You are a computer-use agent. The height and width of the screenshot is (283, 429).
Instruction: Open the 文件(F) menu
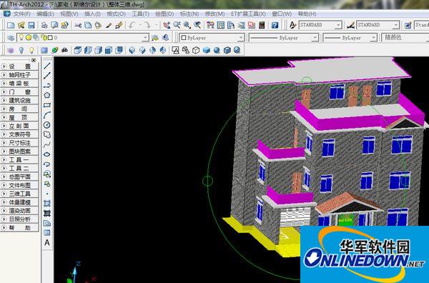click(22, 14)
